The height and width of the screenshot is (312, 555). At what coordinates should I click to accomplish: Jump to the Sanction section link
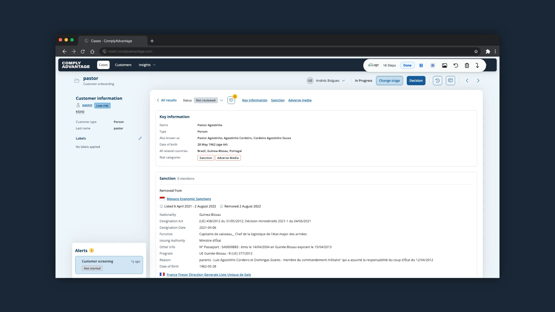(x=278, y=100)
